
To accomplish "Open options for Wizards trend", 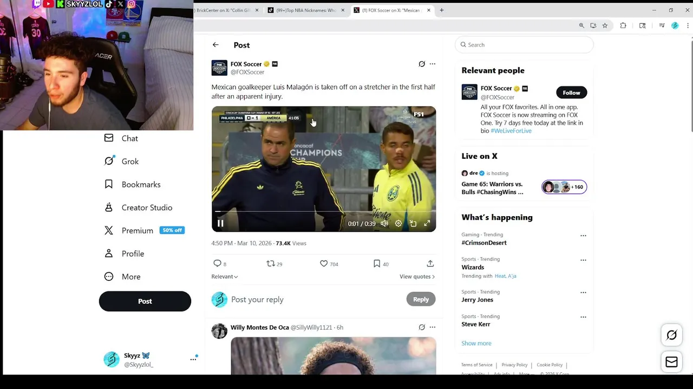I will (x=583, y=260).
